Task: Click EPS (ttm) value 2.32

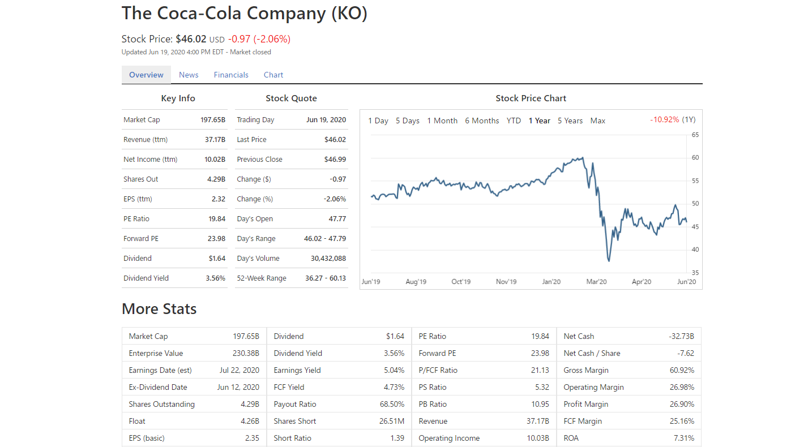Action: 219,199
